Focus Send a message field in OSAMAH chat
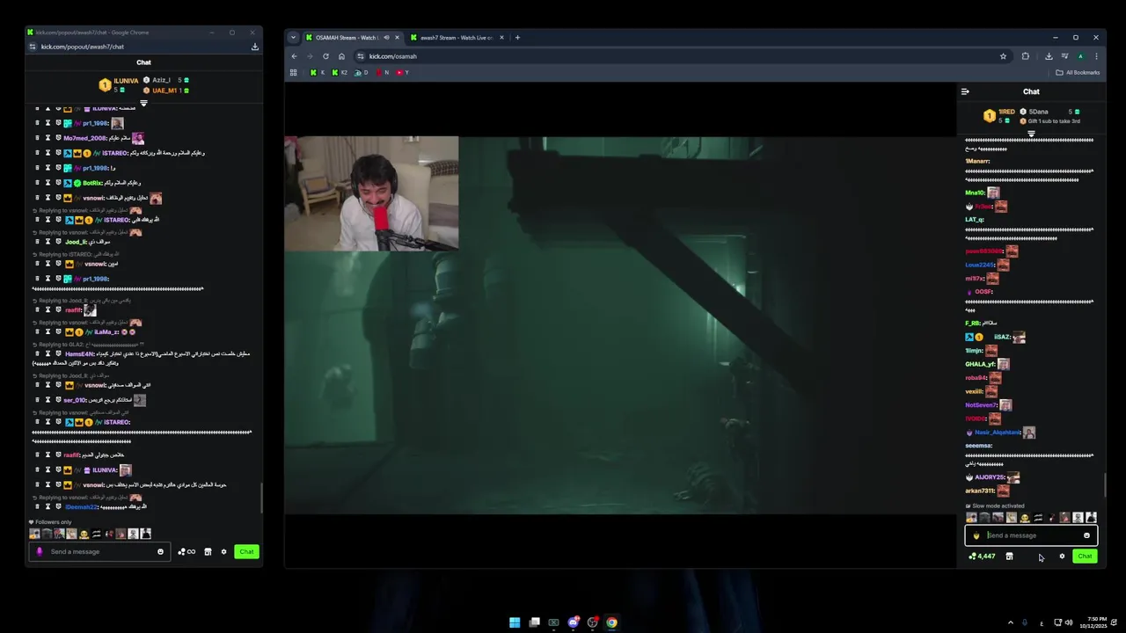The width and height of the screenshot is (1126, 633). (1031, 535)
